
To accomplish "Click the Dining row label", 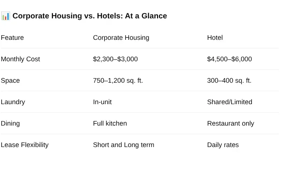I will pos(10,123).
